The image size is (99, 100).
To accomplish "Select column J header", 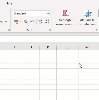I will coord(31,47).
